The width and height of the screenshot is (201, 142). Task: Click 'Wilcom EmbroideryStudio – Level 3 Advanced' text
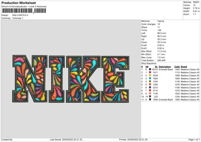[x=24, y=7]
